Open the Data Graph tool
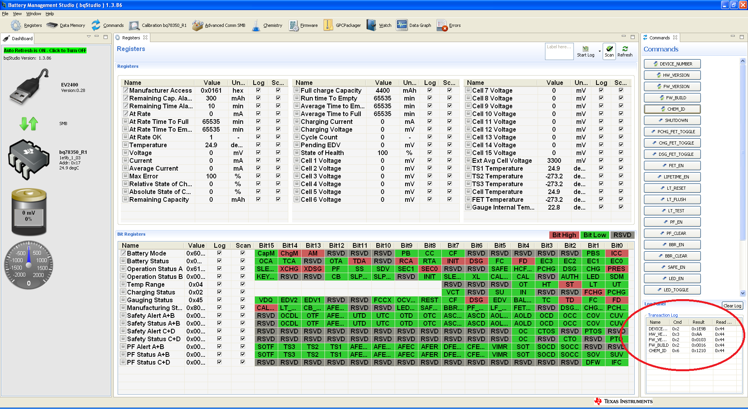The height and width of the screenshot is (409, 748). tap(414, 25)
